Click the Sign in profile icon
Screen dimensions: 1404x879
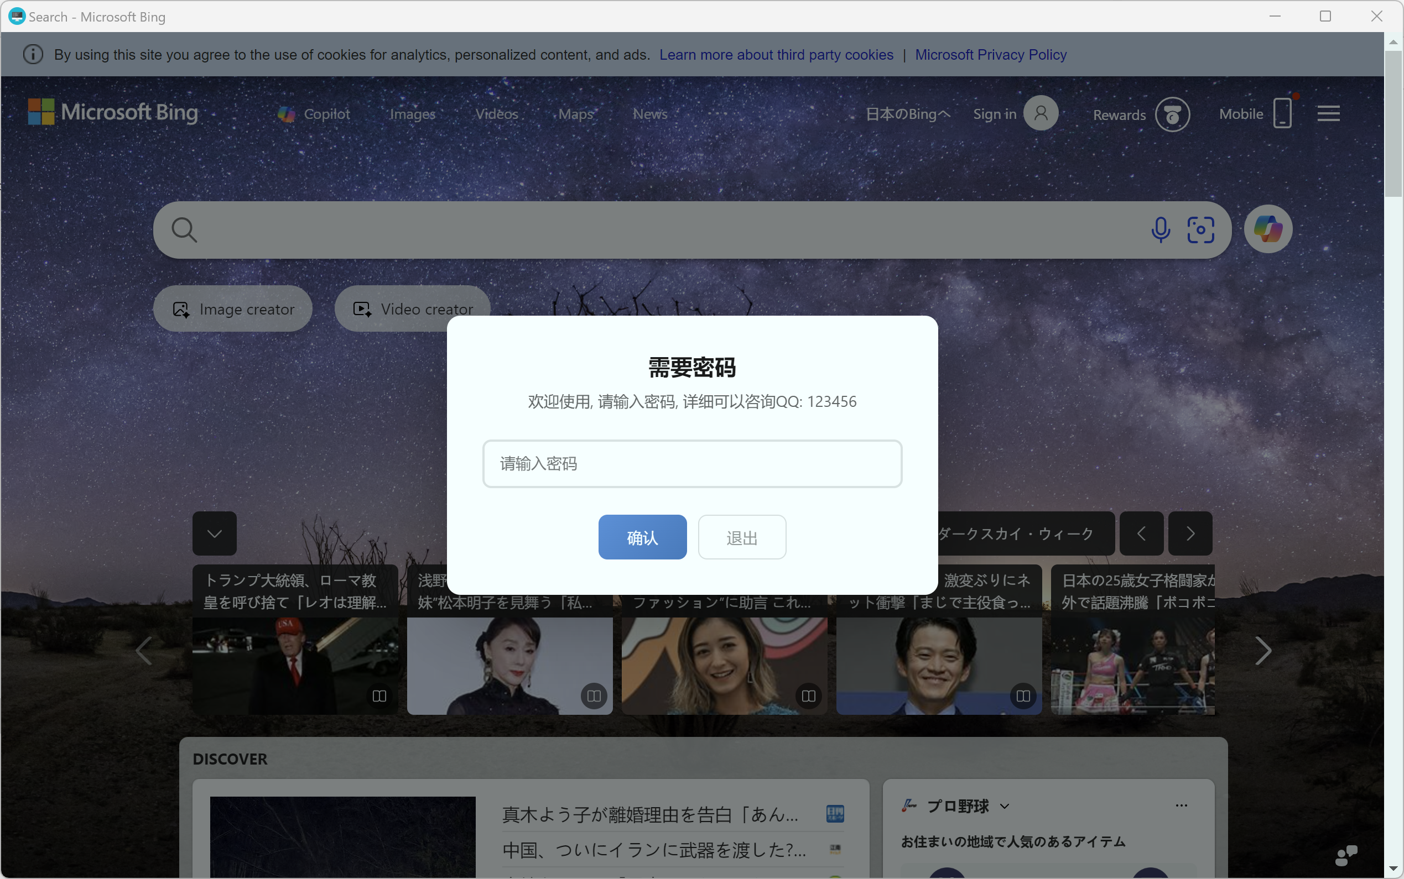coord(1041,113)
